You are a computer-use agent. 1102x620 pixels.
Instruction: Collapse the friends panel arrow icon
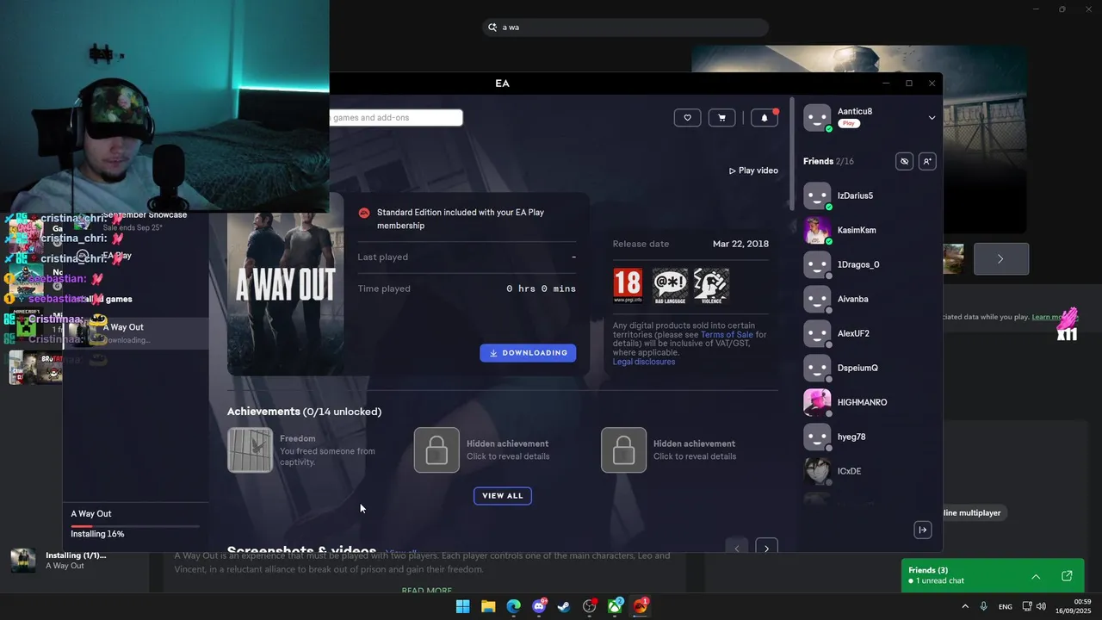922,530
